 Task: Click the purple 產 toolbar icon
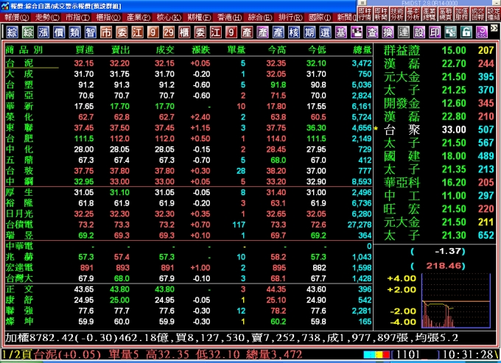[262, 32]
